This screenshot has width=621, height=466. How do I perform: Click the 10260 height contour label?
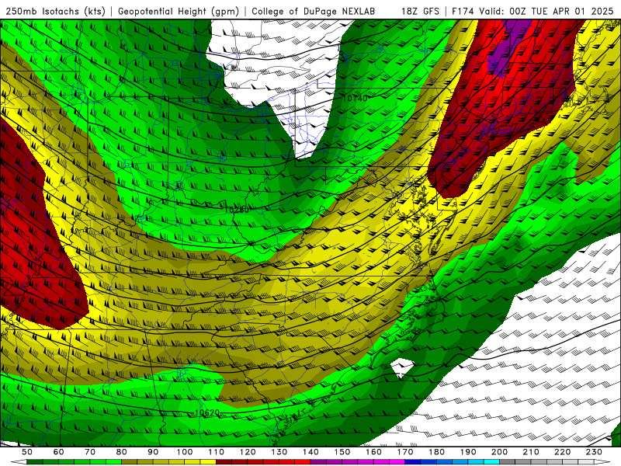[x=237, y=209]
